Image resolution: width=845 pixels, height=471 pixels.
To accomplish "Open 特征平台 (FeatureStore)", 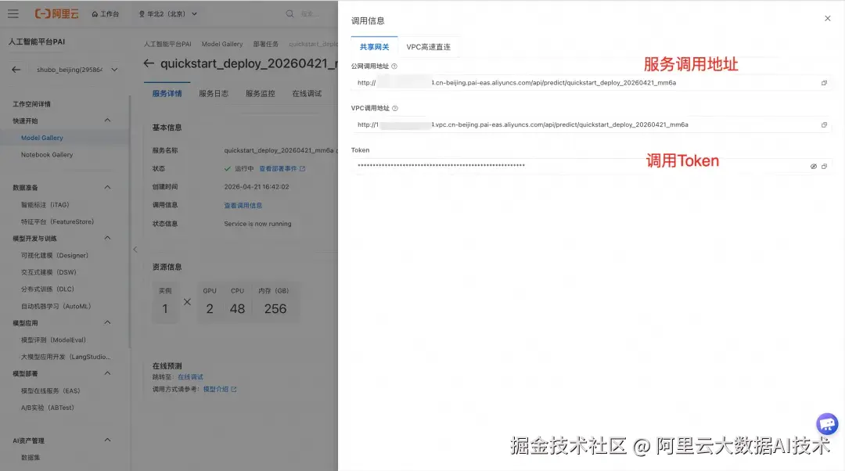I will click(x=57, y=221).
